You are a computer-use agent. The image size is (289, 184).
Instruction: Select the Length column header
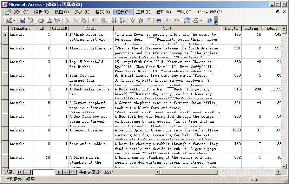[231, 28]
